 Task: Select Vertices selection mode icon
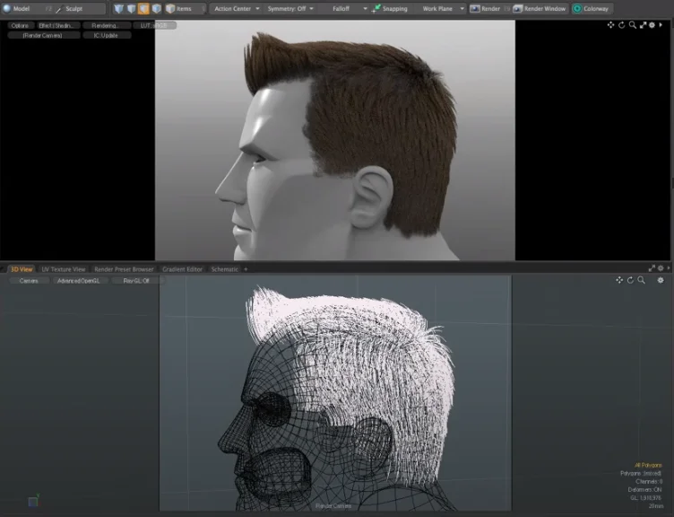[118, 9]
